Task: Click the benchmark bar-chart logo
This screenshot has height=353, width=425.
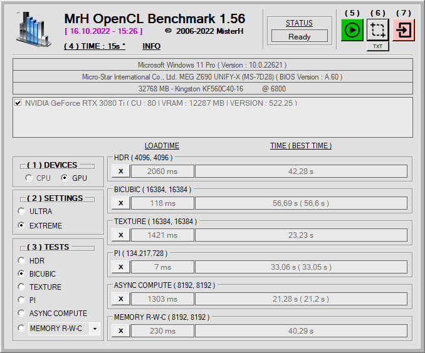Action: coord(33,29)
